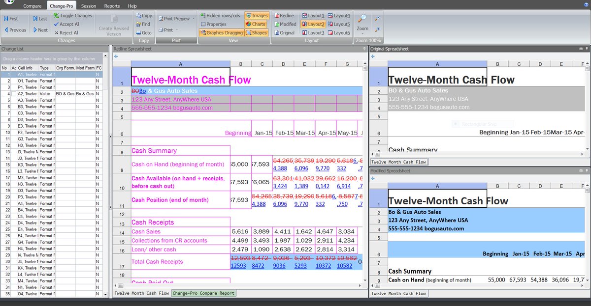Switch to Layout3
591x306 pixels.
(x=313, y=32)
